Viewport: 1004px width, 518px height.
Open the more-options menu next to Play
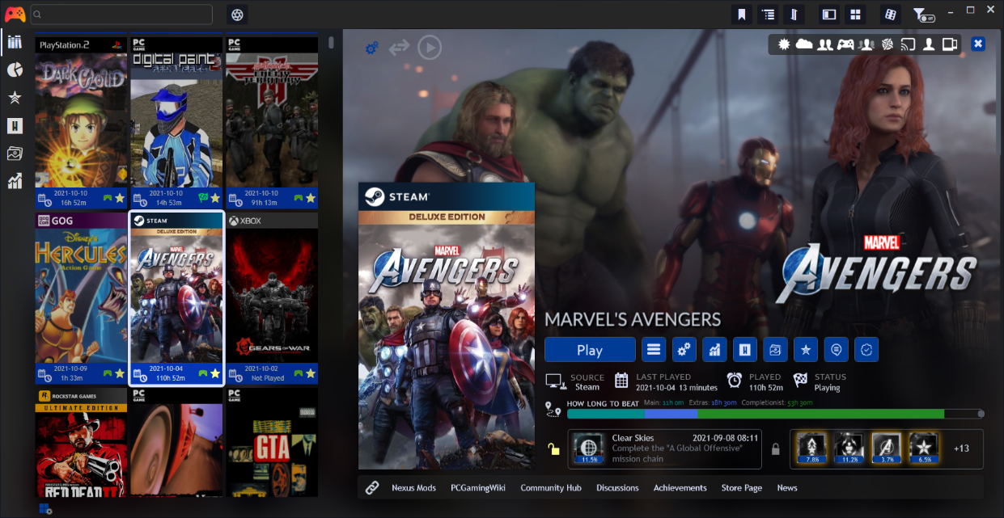pos(654,350)
